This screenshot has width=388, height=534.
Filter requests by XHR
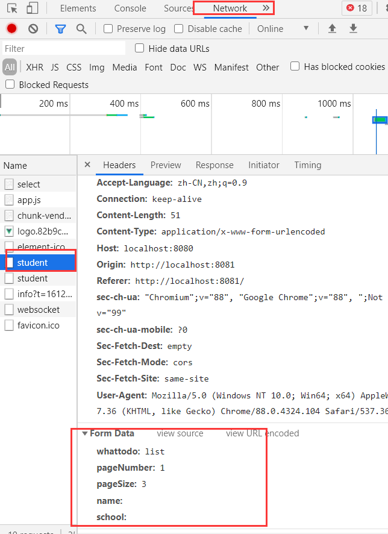[x=35, y=68]
